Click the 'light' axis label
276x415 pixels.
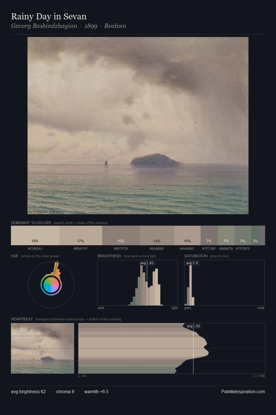coord(174,308)
